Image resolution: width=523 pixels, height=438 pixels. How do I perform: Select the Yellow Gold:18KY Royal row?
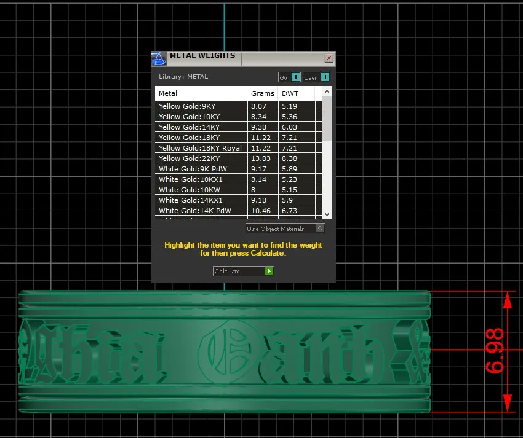click(238, 148)
